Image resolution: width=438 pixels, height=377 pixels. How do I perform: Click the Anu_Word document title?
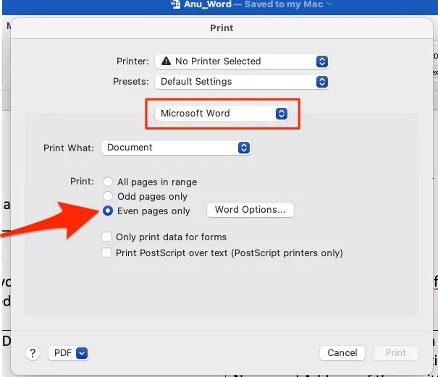click(x=208, y=4)
